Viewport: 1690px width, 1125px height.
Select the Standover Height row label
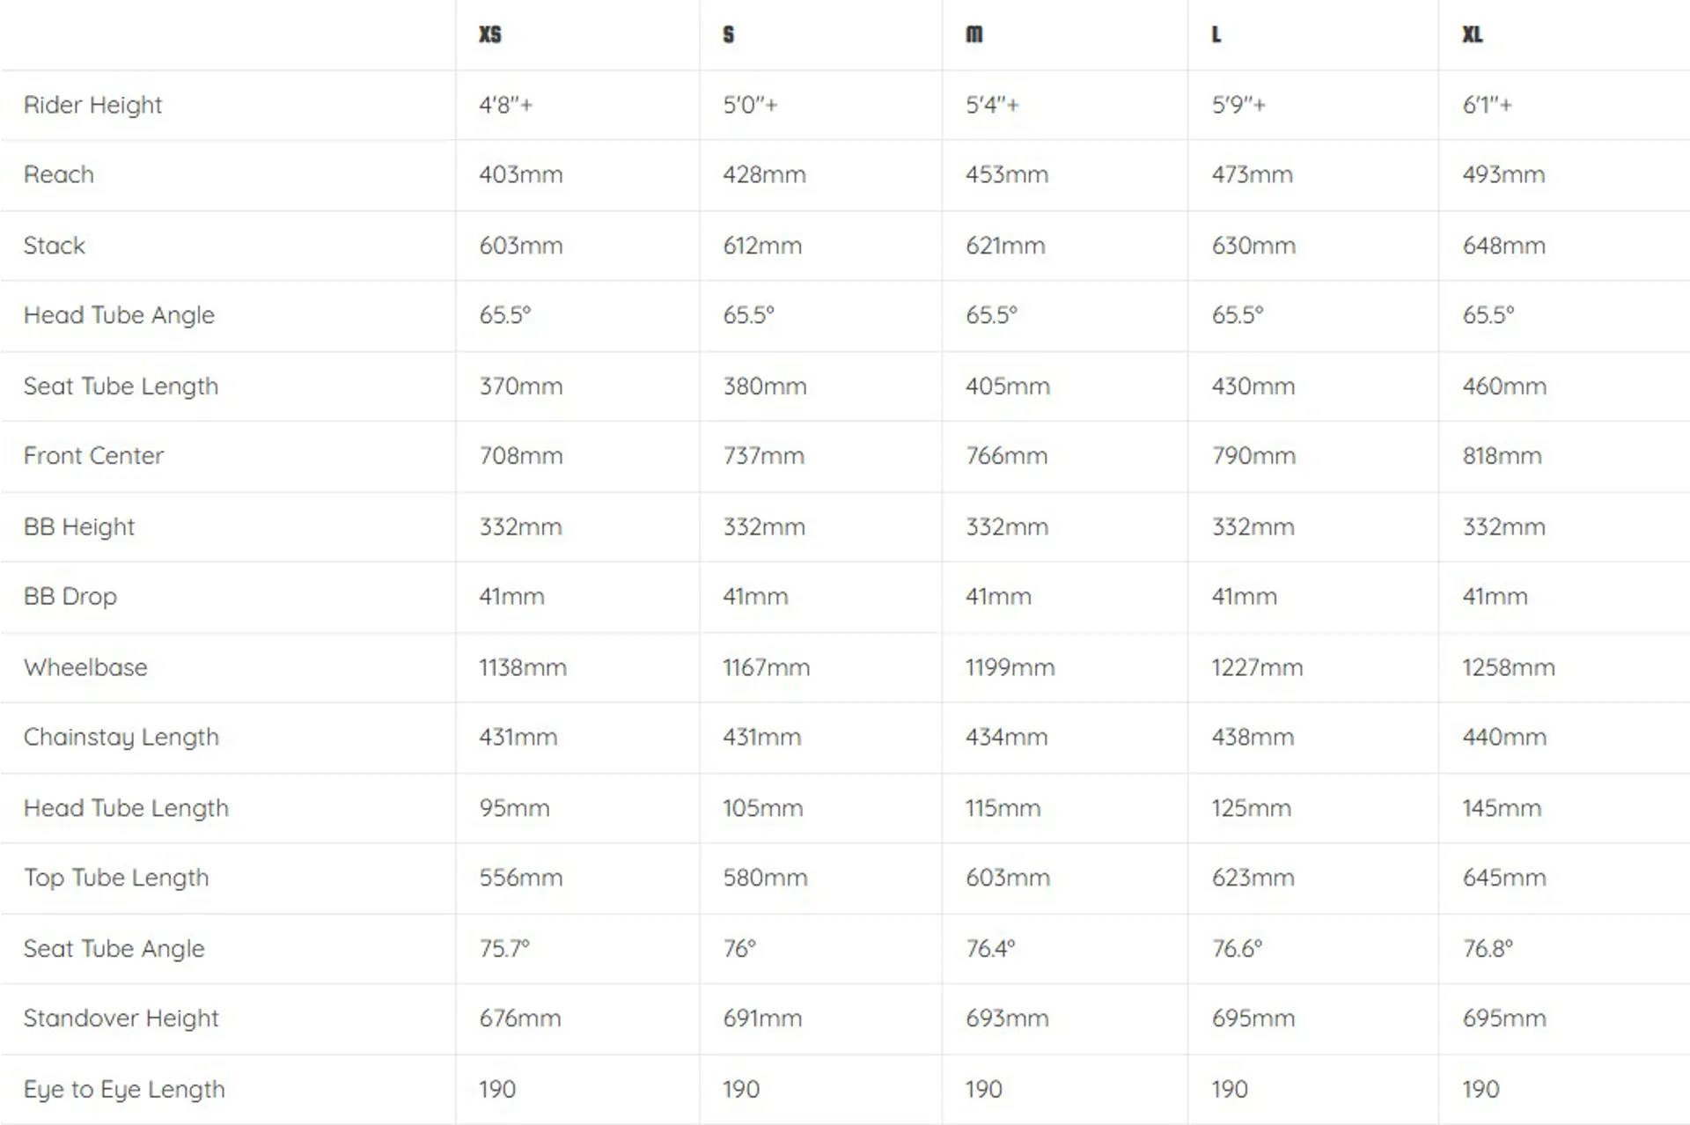click(121, 1018)
